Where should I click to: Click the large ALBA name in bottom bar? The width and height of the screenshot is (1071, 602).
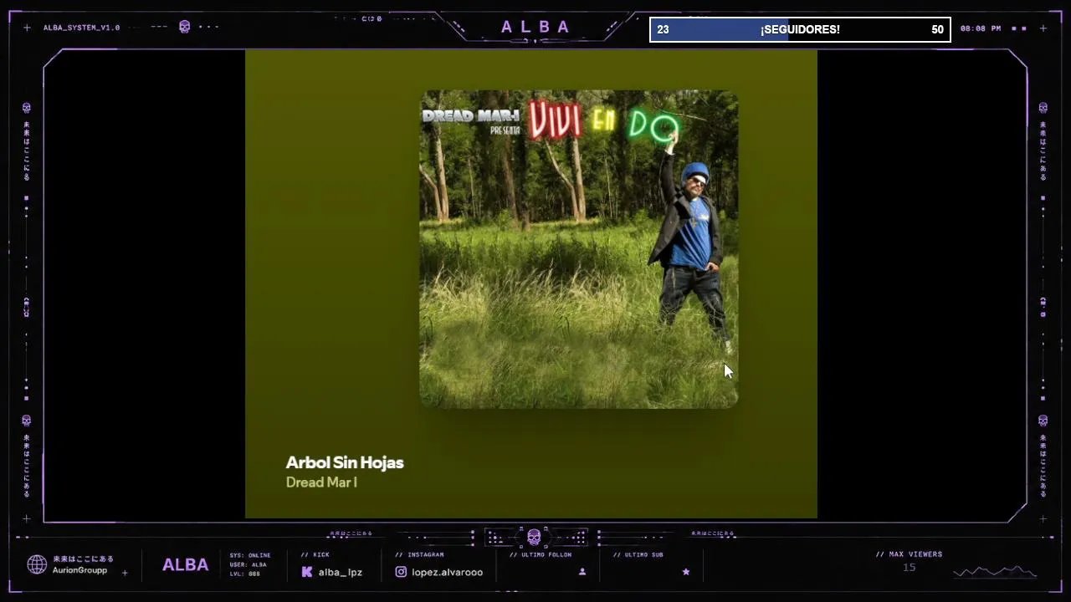(x=186, y=565)
